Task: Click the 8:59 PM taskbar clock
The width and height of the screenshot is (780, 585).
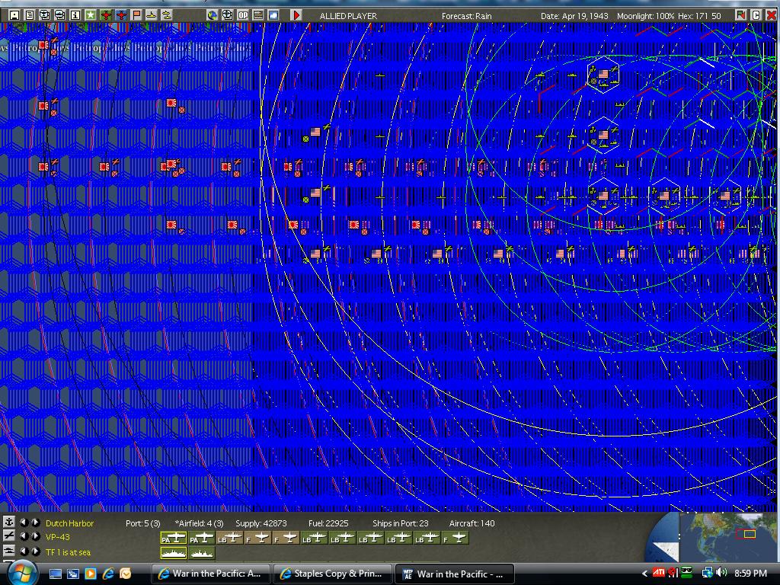Action: click(750, 574)
